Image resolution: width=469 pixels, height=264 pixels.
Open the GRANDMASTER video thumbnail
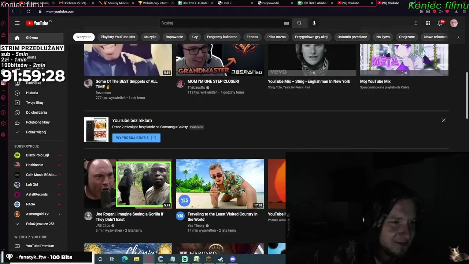coord(220,60)
